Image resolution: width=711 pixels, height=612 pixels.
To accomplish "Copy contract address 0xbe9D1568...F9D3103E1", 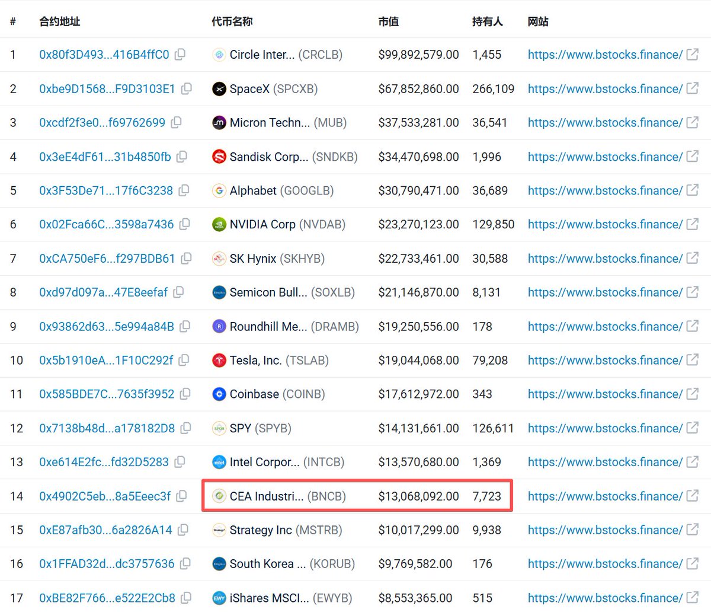I will (x=186, y=88).
